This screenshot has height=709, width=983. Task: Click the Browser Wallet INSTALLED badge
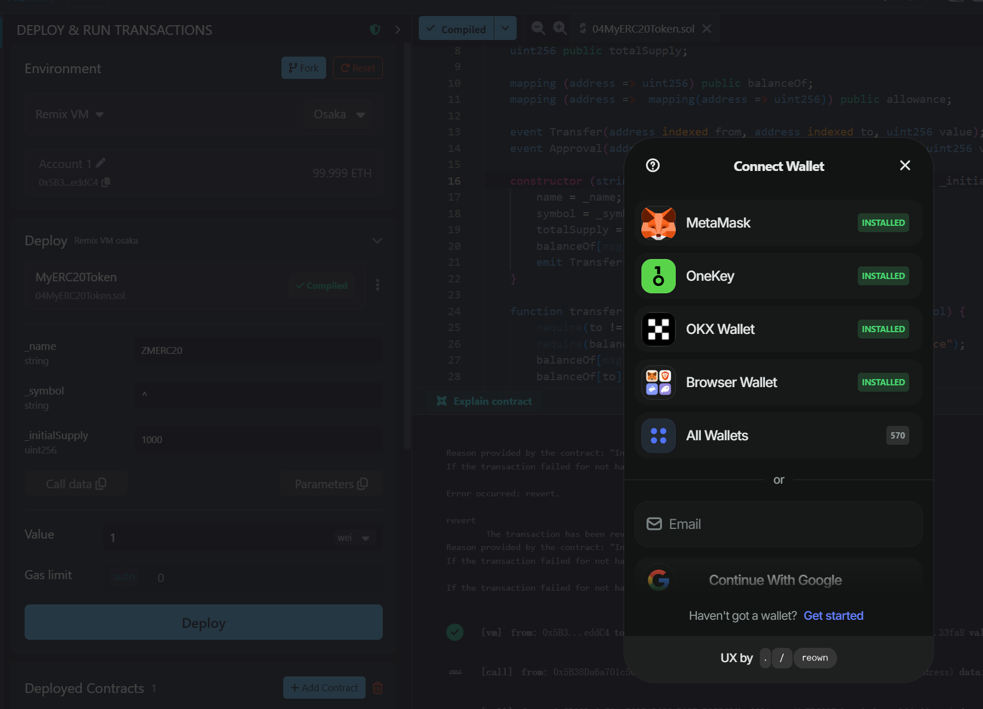point(883,383)
